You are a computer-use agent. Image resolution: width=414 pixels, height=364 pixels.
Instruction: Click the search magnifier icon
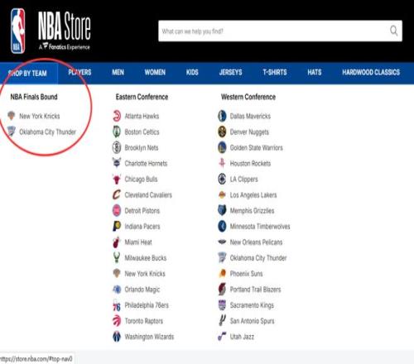pyautogui.click(x=394, y=31)
